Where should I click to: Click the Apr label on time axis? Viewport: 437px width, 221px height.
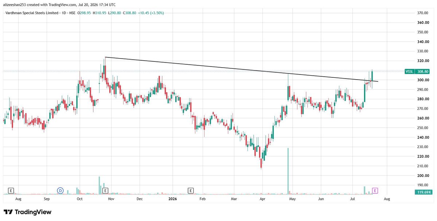pyautogui.click(x=262, y=199)
